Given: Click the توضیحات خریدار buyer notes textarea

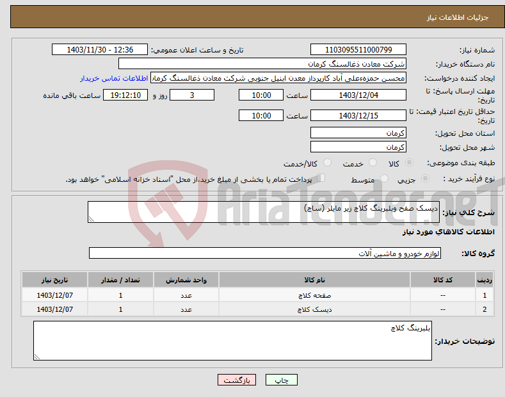Looking at the screenshot, I should coord(232,341).
